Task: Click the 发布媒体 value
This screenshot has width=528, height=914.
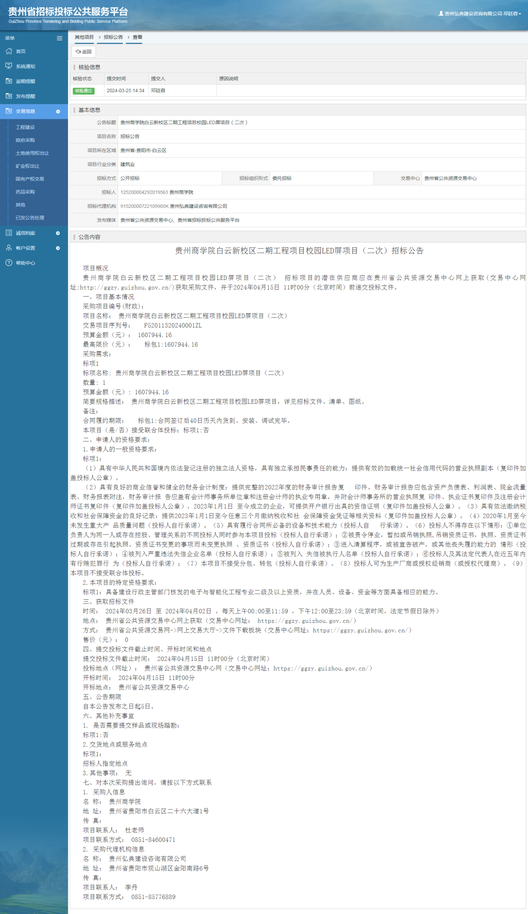Action: [180, 220]
